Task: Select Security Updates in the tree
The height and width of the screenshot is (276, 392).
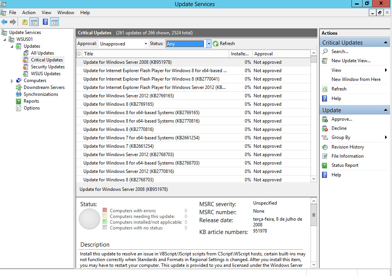Action: 48,67
